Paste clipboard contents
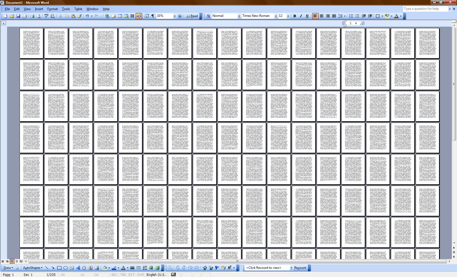The width and height of the screenshot is (457, 277). [x=73, y=16]
